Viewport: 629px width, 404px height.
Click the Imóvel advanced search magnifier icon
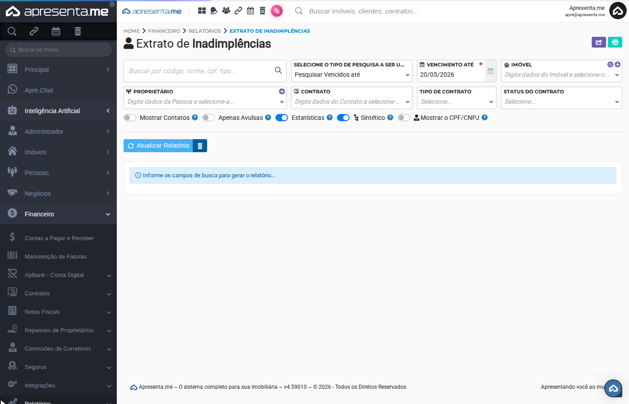point(610,65)
